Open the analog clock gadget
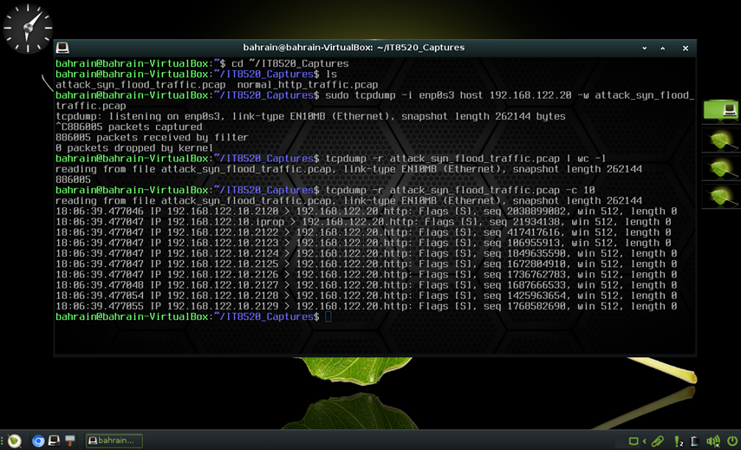Screen dimensions: 741x450 28,28
